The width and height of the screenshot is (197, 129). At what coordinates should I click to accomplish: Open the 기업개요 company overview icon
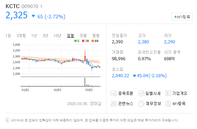[168, 93]
